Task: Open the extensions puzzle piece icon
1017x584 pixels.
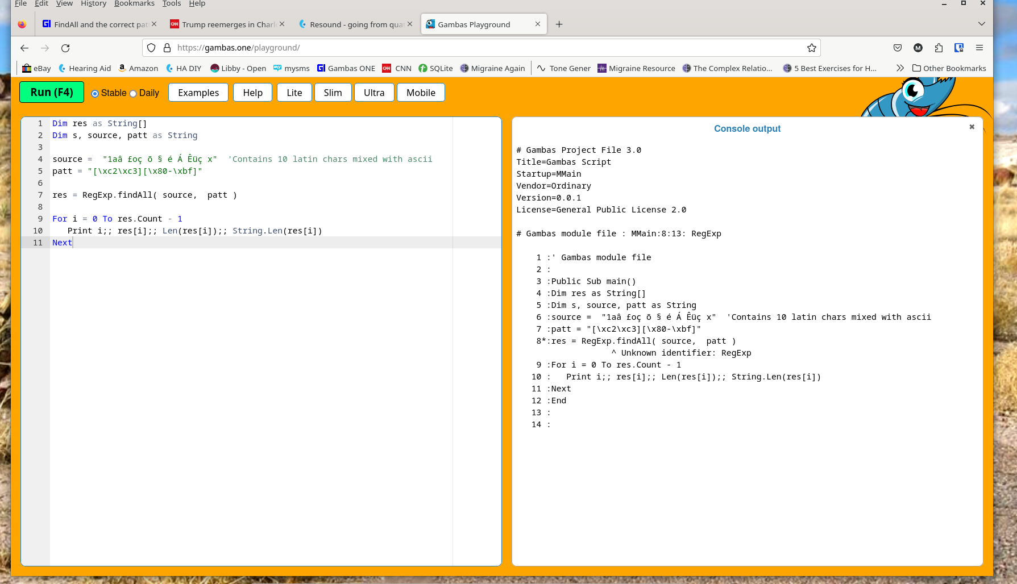Action: click(x=938, y=48)
